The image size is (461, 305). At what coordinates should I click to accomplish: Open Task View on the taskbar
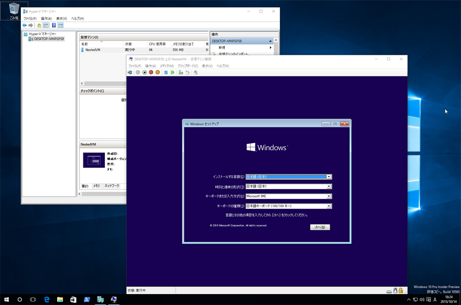(x=33, y=300)
